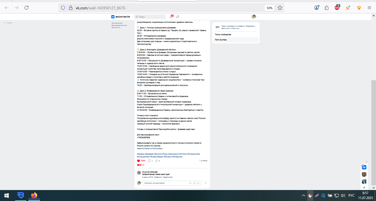Screen dimensions: 376x201
Task: Click Эльмира Карасева's comment avatar
Action: tap(139, 173)
